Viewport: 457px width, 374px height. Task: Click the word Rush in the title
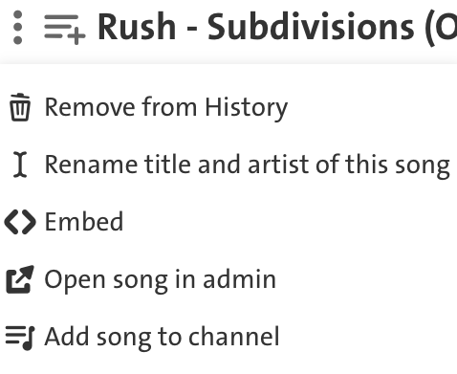point(137,28)
